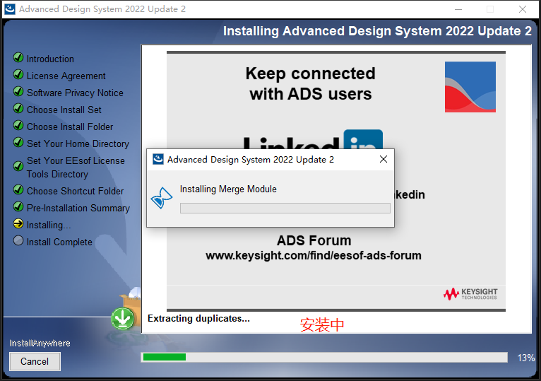Viewport: 541px width, 381px height.
Task: Click the ADS red-blue wave logo
Action: 470,87
